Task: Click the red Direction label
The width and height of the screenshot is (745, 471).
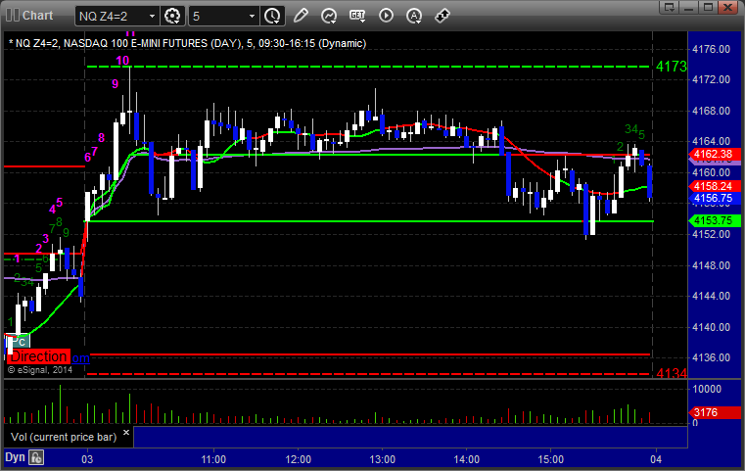Action: (x=38, y=356)
